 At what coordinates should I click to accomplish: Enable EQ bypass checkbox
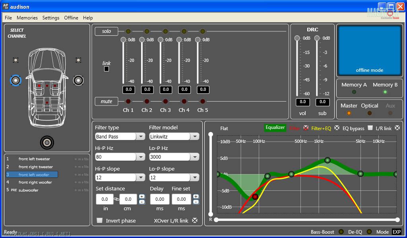click(370, 128)
